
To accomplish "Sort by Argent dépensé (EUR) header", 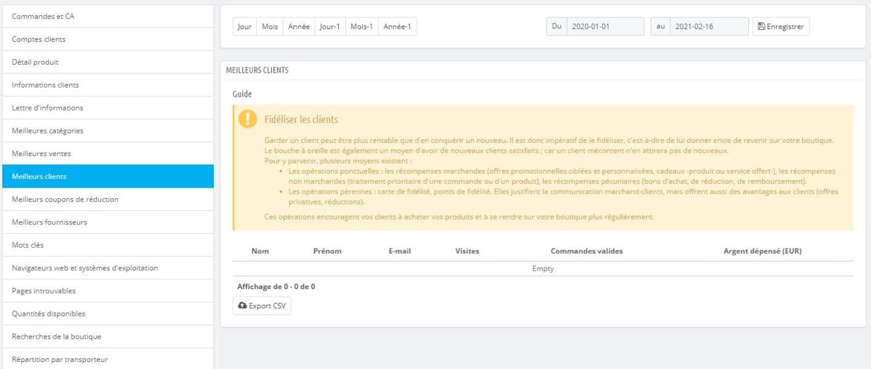I will pyautogui.click(x=762, y=251).
